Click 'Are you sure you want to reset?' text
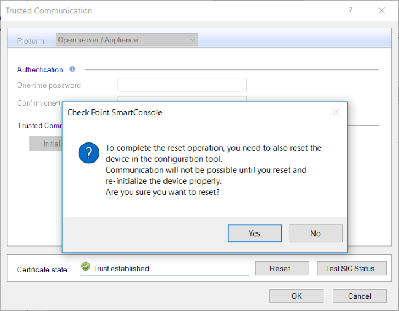The image size is (399, 311). [x=163, y=192]
